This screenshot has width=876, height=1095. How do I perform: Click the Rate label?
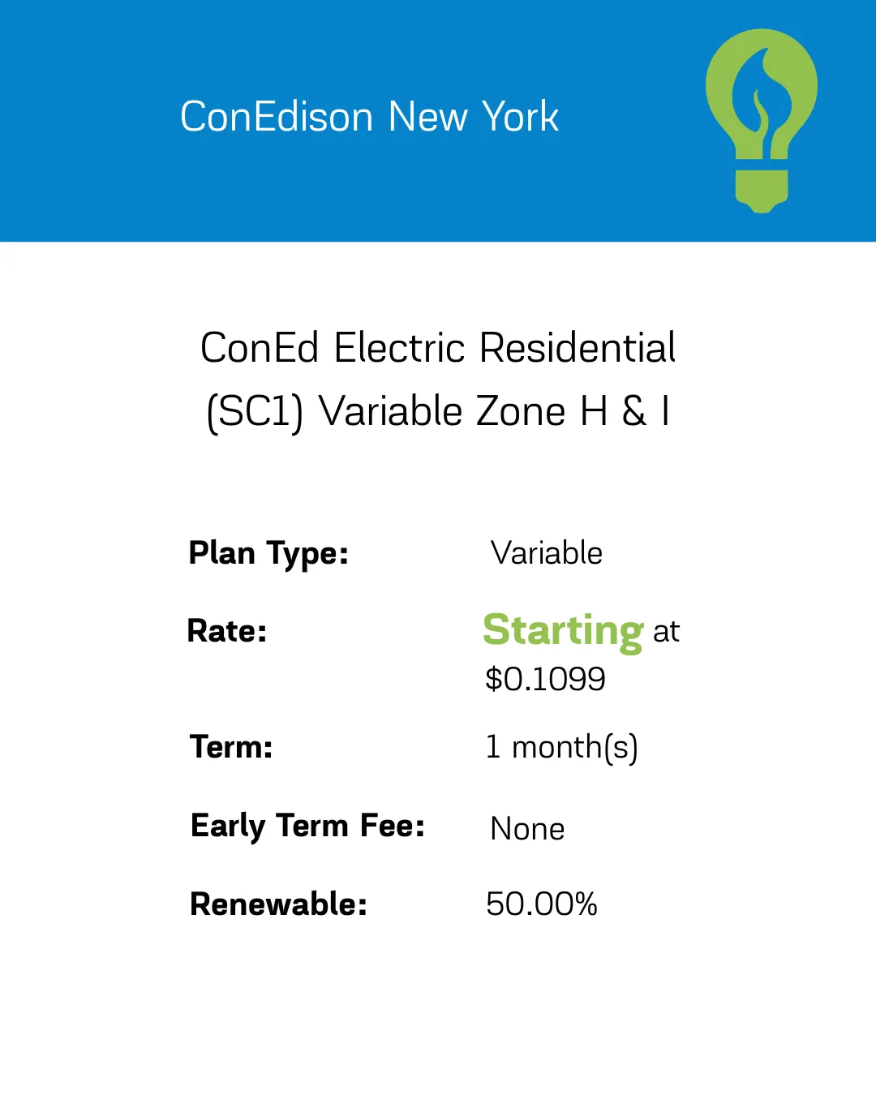227,631
